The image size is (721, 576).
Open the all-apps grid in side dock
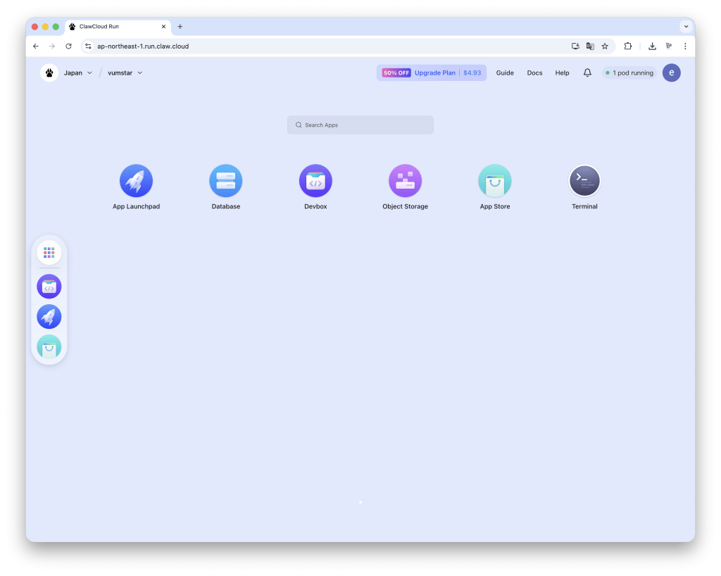pos(49,252)
